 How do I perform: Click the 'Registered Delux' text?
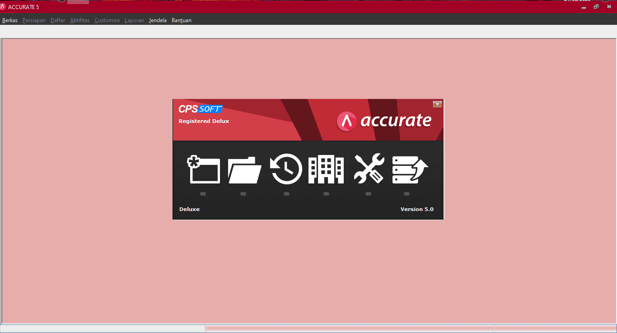click(x=204, y=121)
